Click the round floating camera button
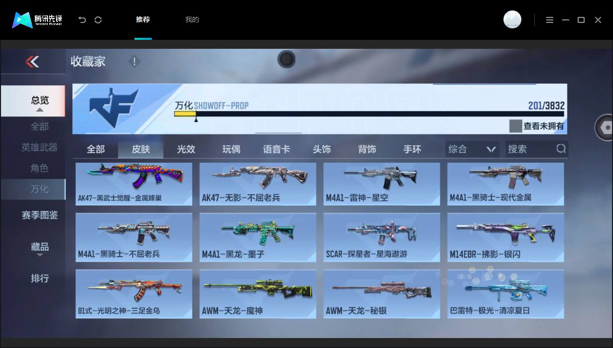Screen dimensions: 613x348 pyautogui.click(x=286, y=59)
